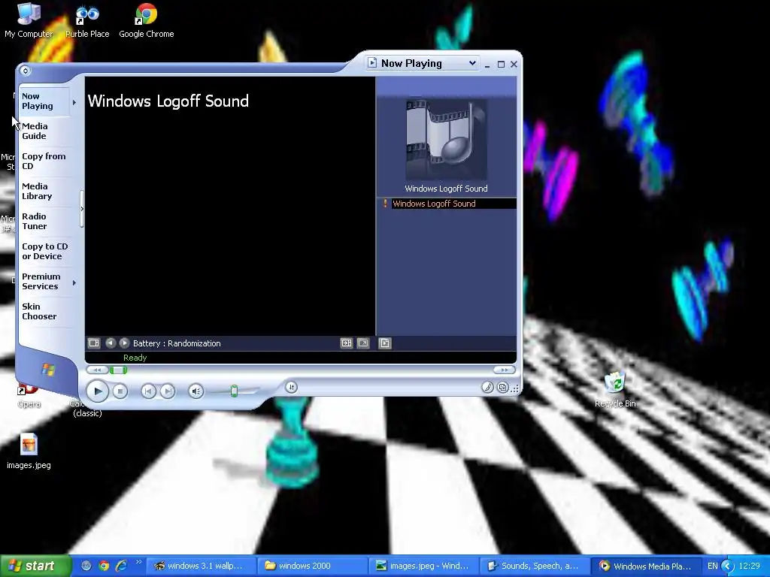Collapse the taskbar panel side handle
The height and width of the screenshot is (577, 770).
coord(82,209)
